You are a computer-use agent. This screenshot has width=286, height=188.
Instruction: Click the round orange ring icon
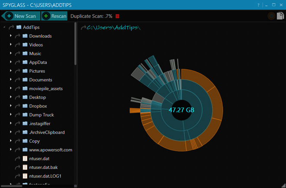pyautogui.click(x=271, y=16)
